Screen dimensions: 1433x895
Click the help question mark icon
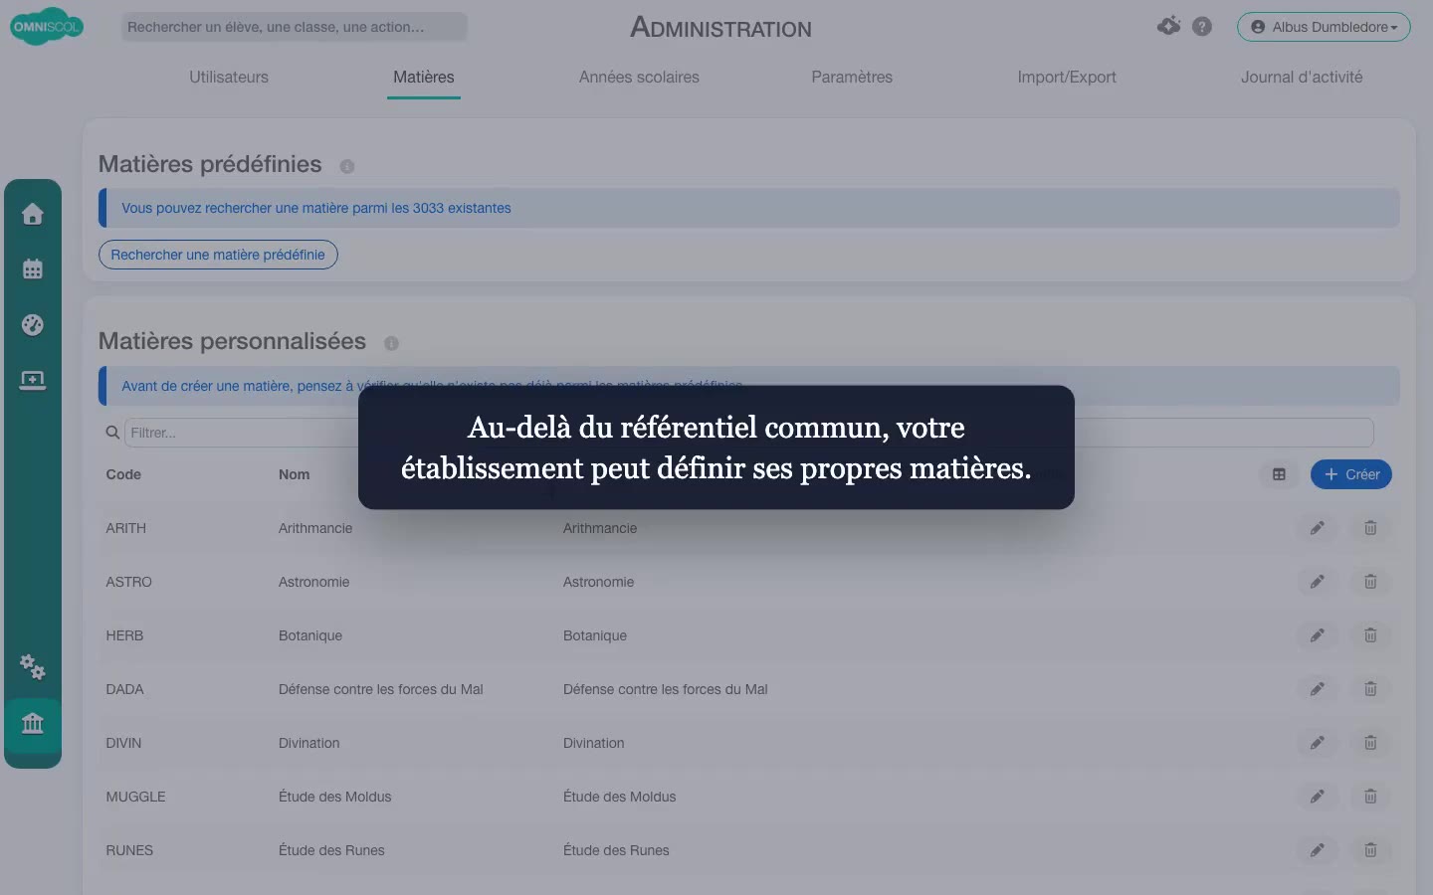[1202, 27]
